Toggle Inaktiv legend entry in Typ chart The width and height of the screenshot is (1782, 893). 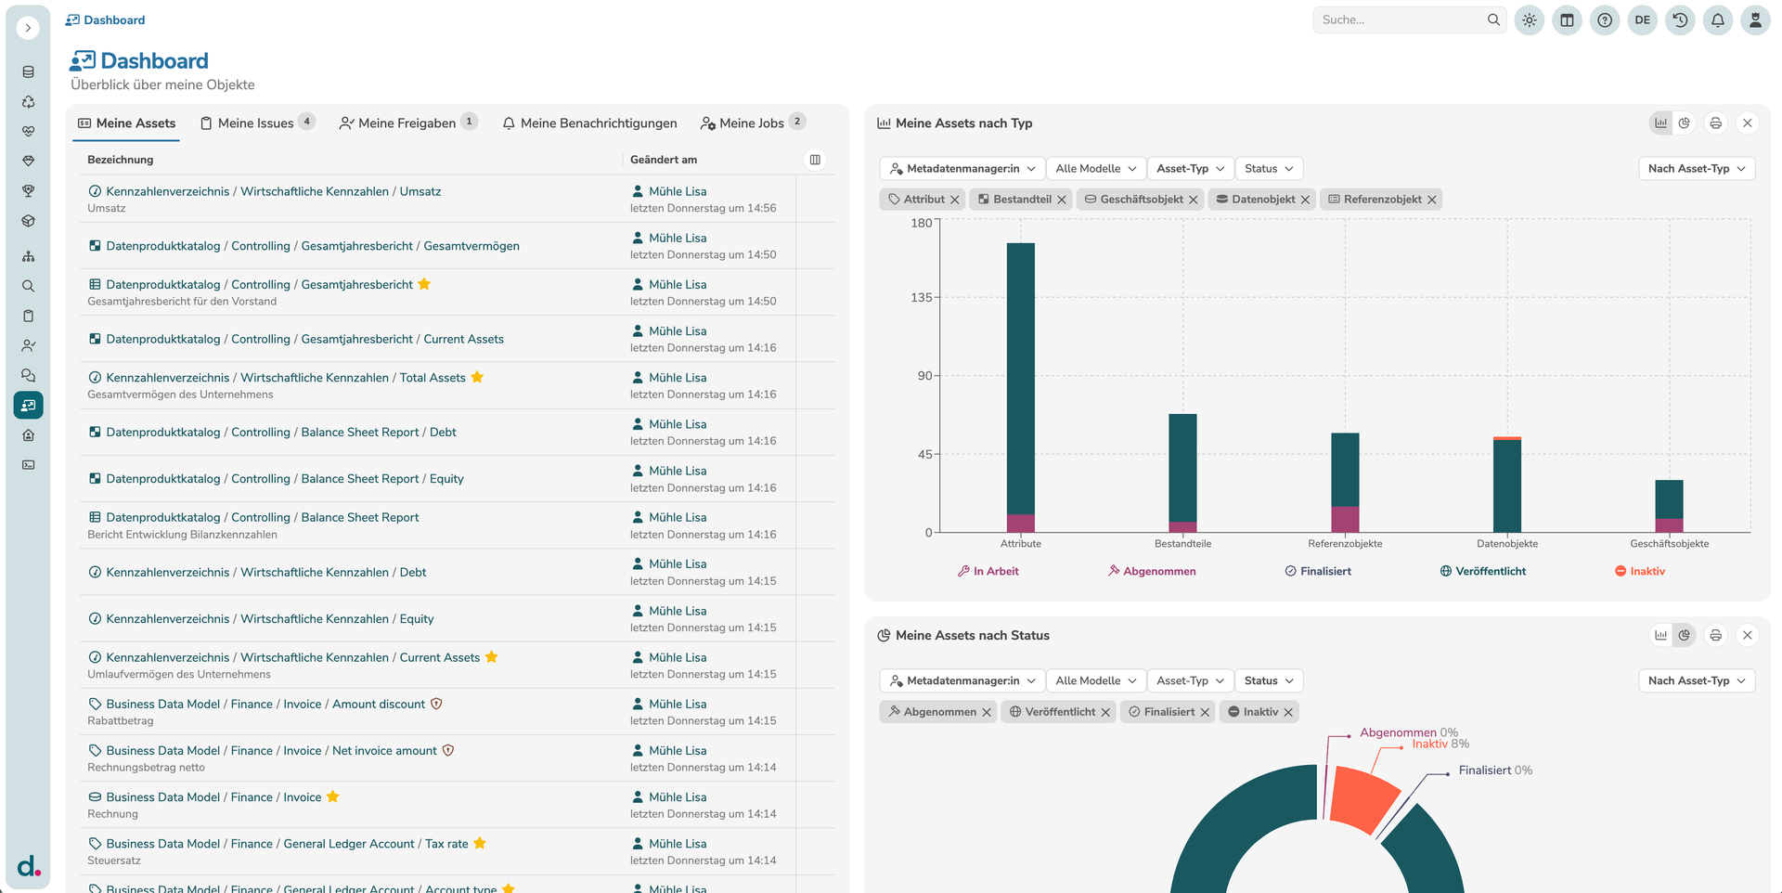coord(1640,572)
